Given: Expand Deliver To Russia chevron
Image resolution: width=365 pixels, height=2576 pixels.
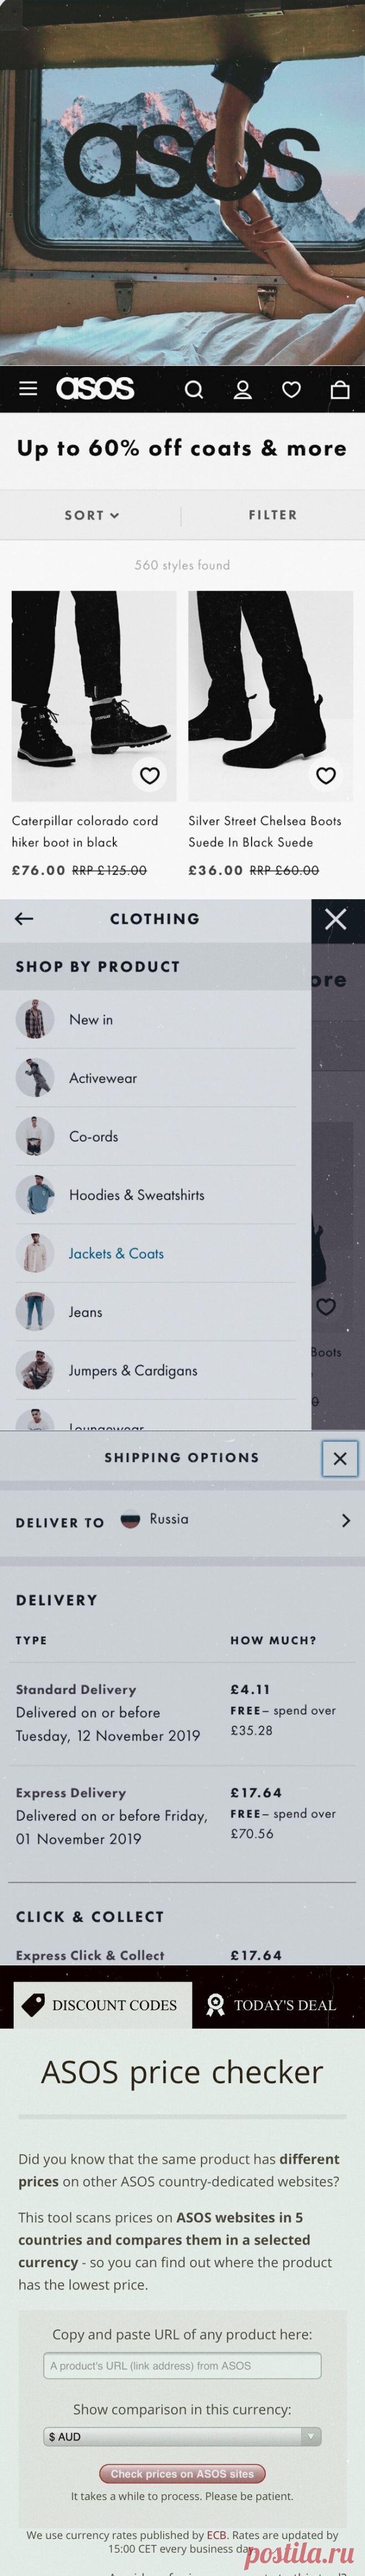Looking at the screenshot, I should click(x=346, y=1520).
